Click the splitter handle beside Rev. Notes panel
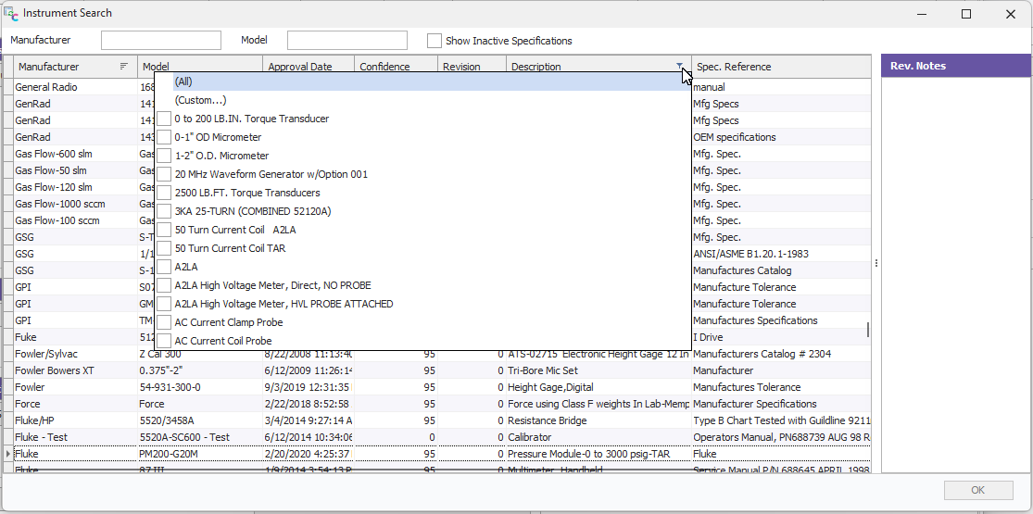 click(x=876, y=263)
